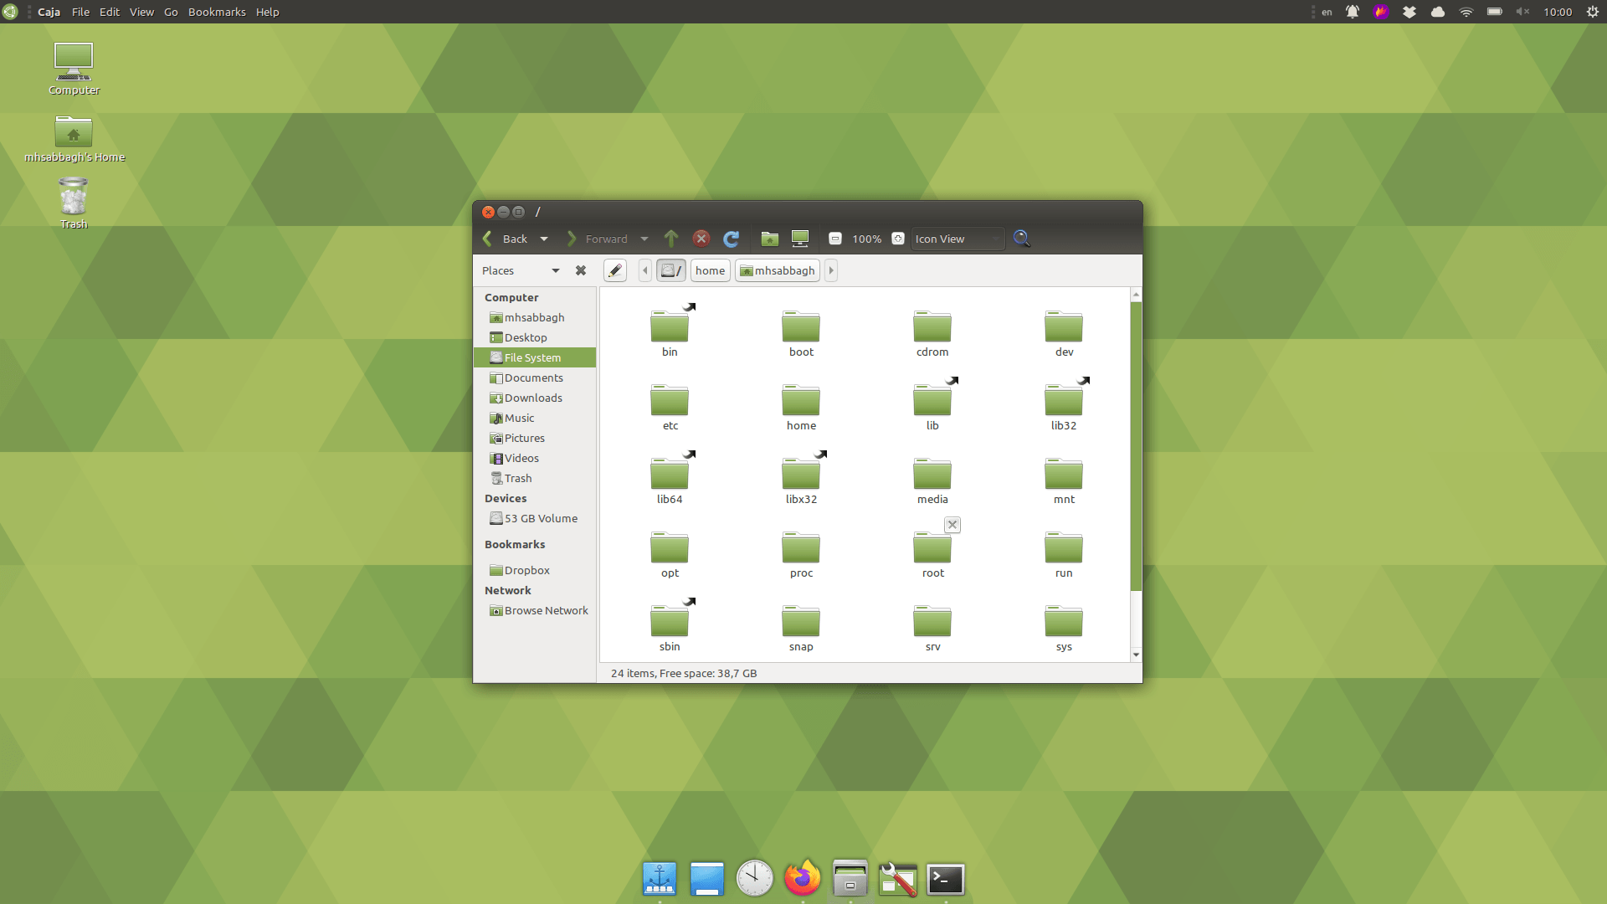
Task: Select Downloads in the sidebar
Action: click(x=533, y=398)
